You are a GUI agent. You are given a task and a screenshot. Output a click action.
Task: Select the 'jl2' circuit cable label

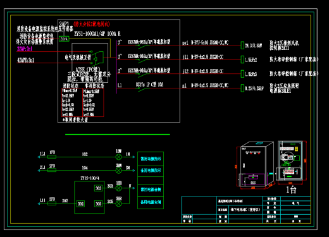[185, 71]
